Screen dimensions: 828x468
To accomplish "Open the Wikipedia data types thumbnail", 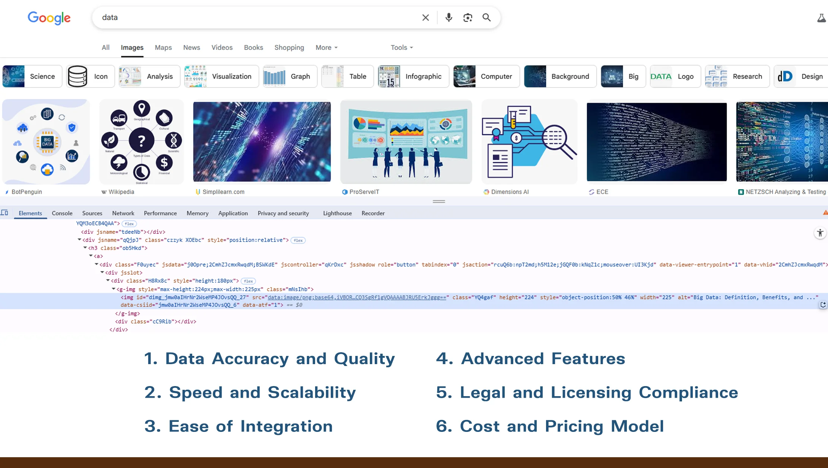I will [142, 142].
